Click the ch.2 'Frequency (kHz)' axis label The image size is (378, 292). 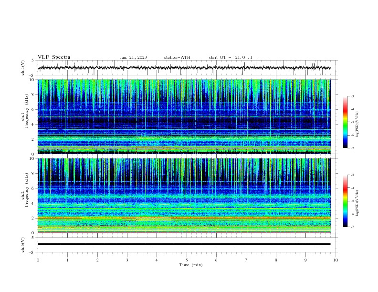(27, 190)
